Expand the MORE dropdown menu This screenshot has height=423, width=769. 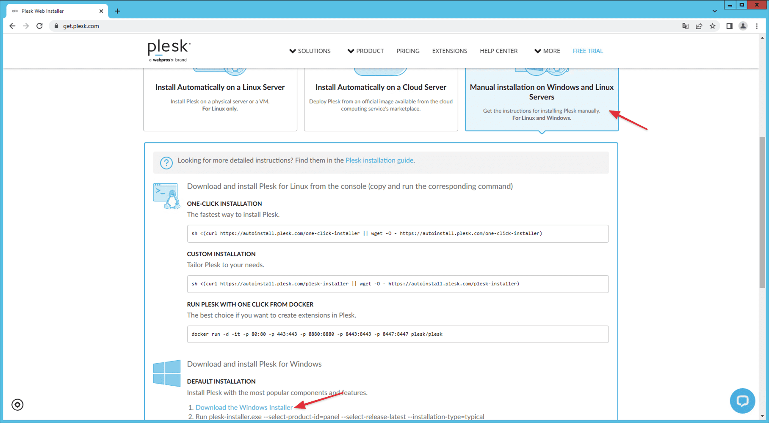pos(547,51)
